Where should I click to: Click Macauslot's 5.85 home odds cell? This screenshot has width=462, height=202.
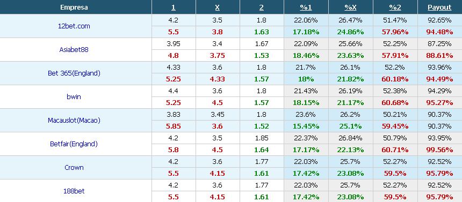(x=173, y=126)
